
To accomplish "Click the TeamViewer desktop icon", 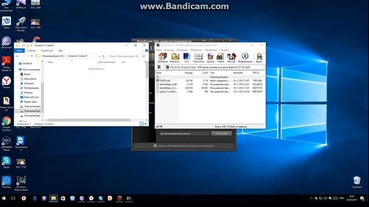I will point(21,144).
